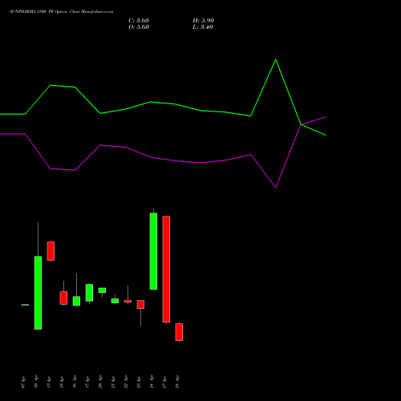Click where green and magenta lines cross

(301, 124)
